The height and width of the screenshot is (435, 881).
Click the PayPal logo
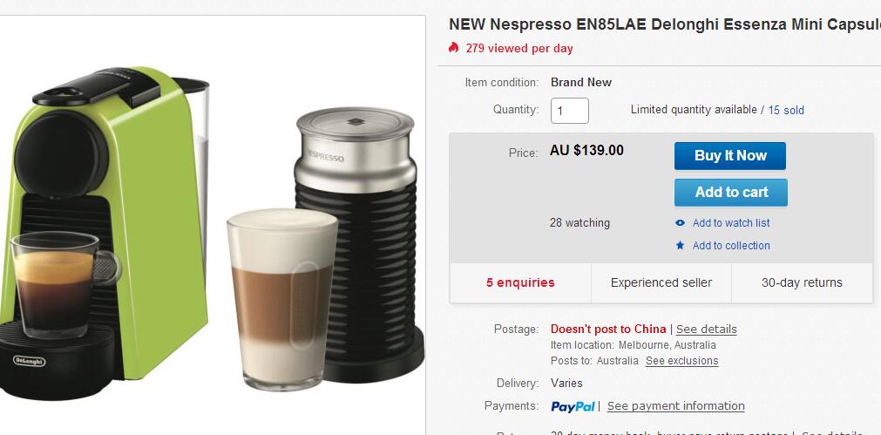[573, 406]
